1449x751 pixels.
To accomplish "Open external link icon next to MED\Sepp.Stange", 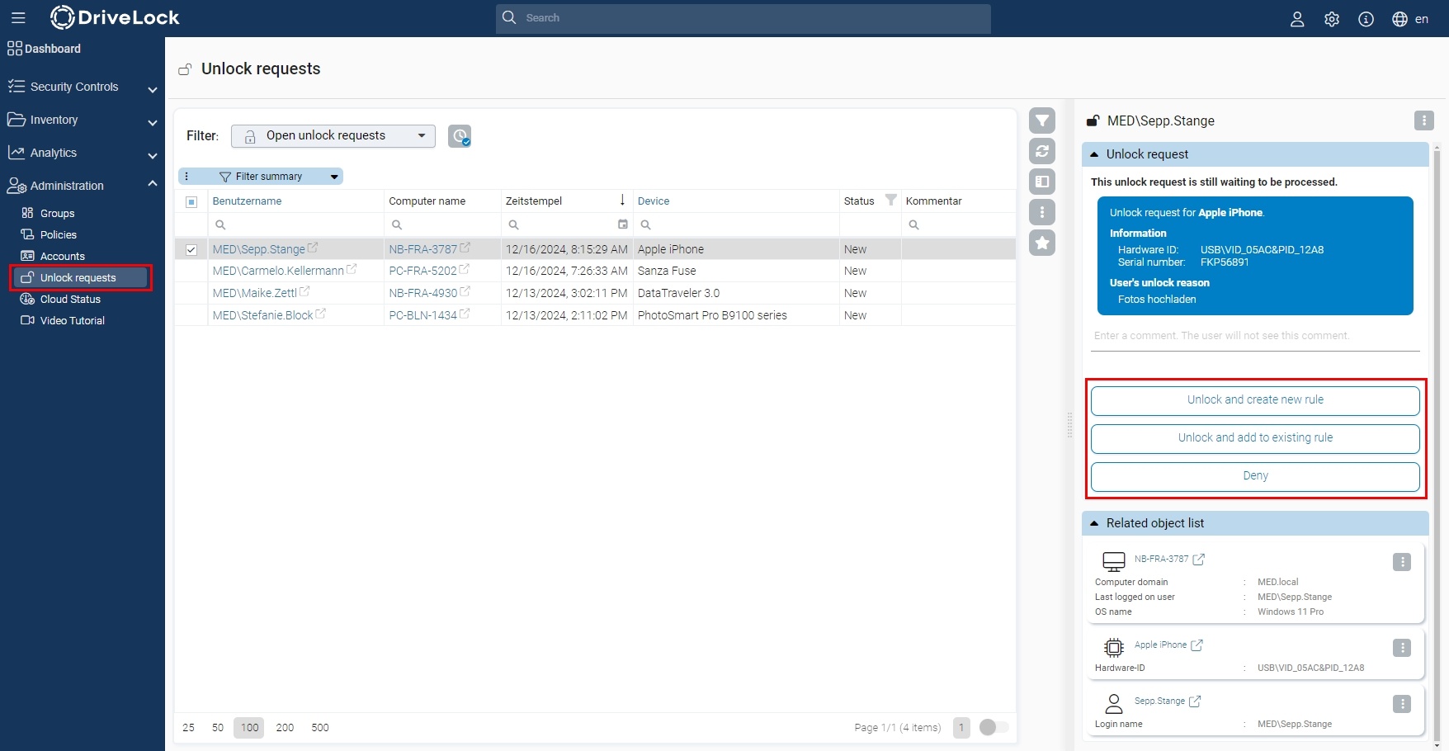I will point(313,248).
